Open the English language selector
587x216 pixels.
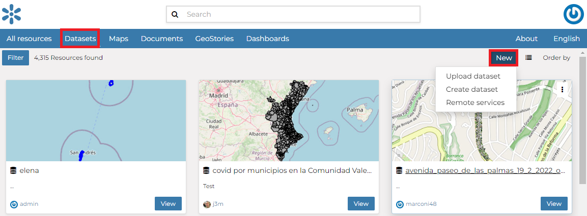click(x=567, y=39)
